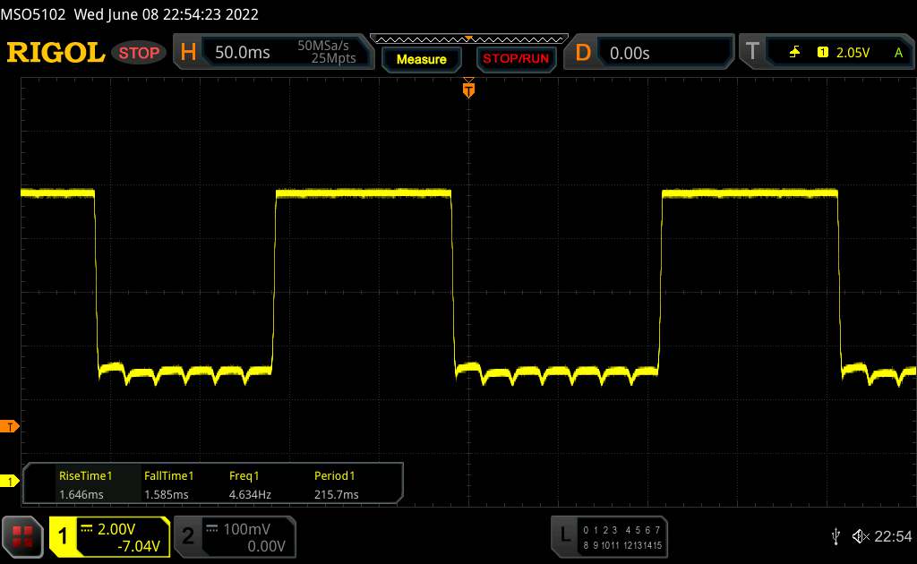917x564 pixels.
Task: Click the USB device connection icon
Action: (x=835, y=536)
